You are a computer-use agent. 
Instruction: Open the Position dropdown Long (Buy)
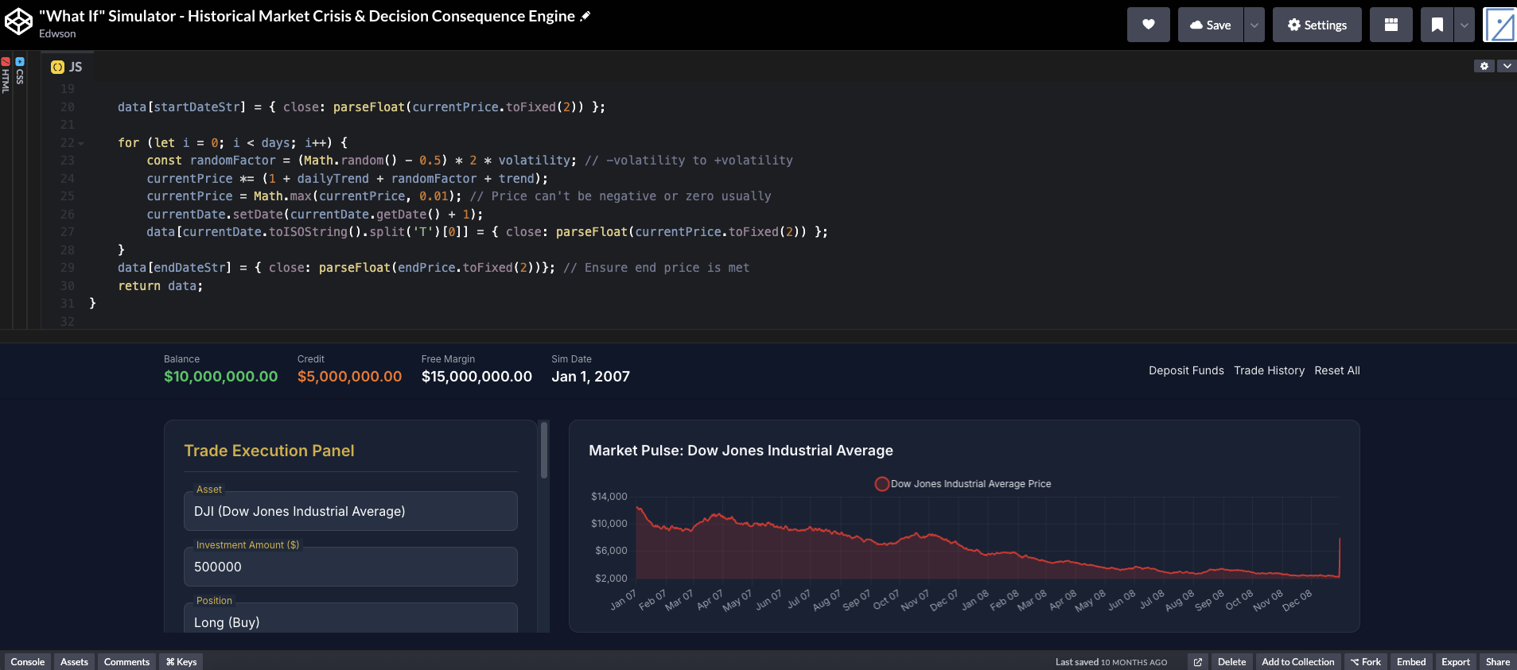click(351, 618)
